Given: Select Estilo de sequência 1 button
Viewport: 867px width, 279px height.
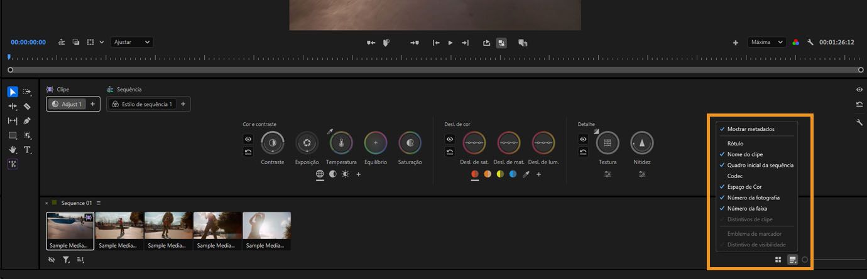Looking at the screenshot, I should tap(141, 104).
